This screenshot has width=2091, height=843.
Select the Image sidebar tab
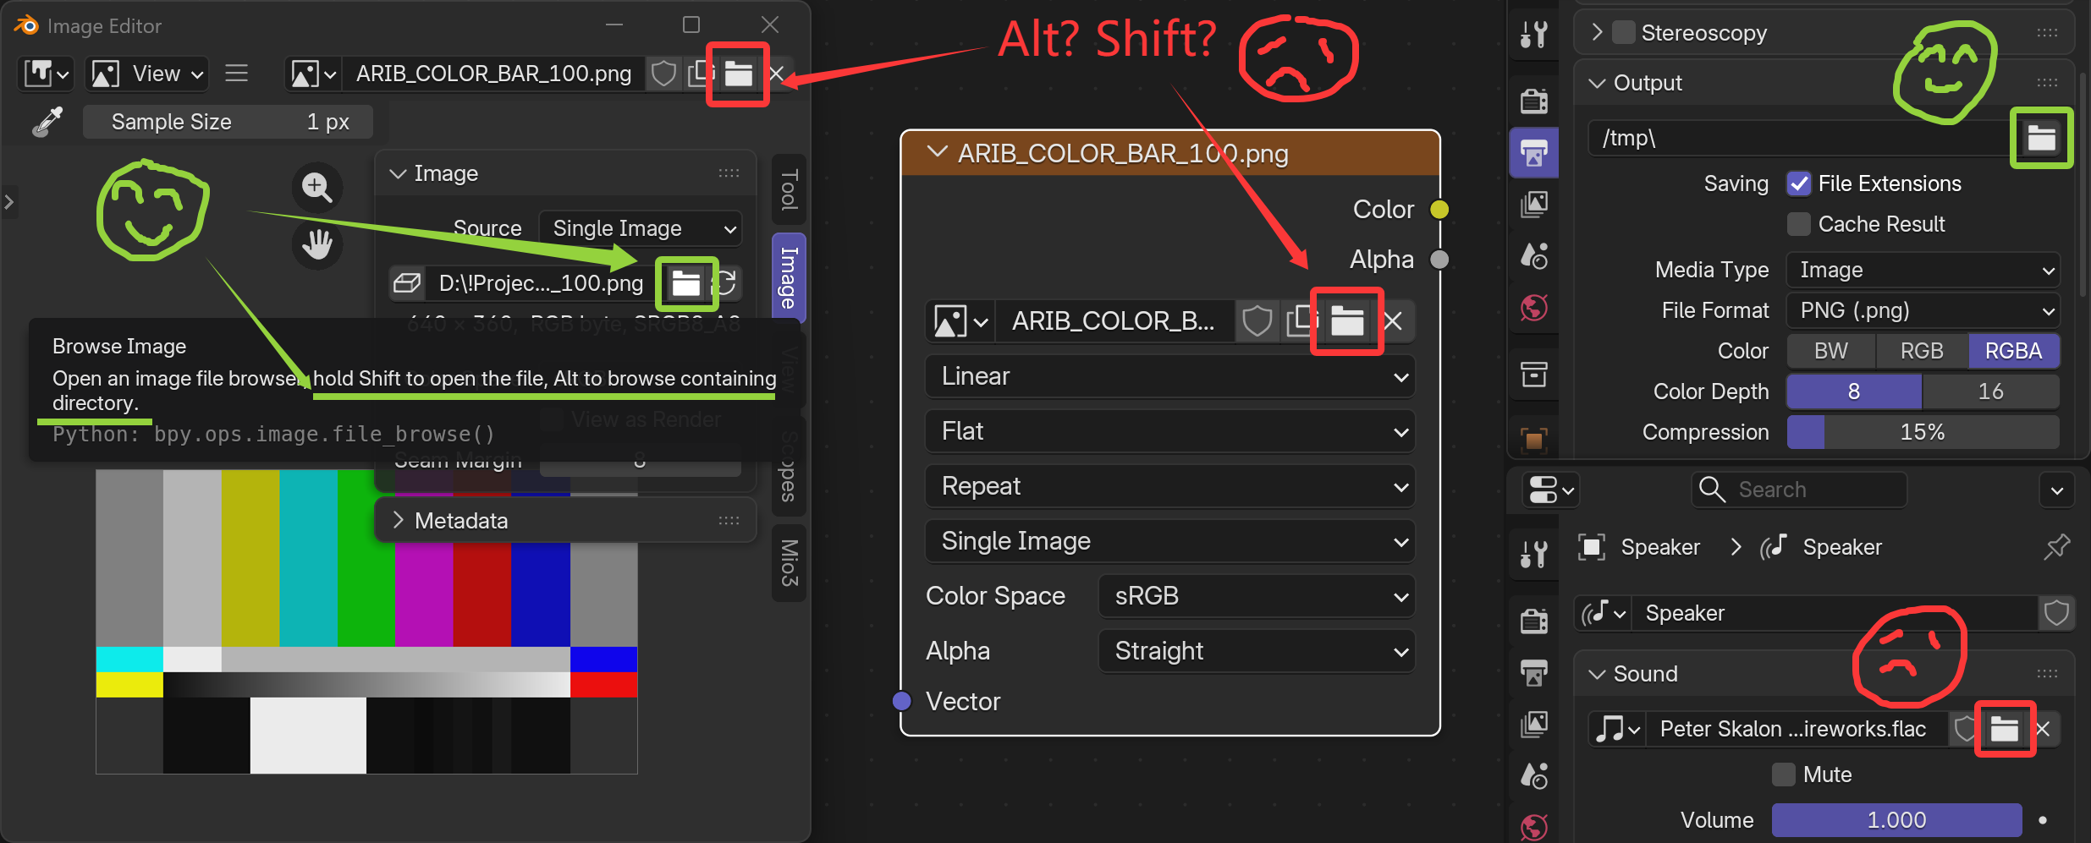click(x=789, y=277)
